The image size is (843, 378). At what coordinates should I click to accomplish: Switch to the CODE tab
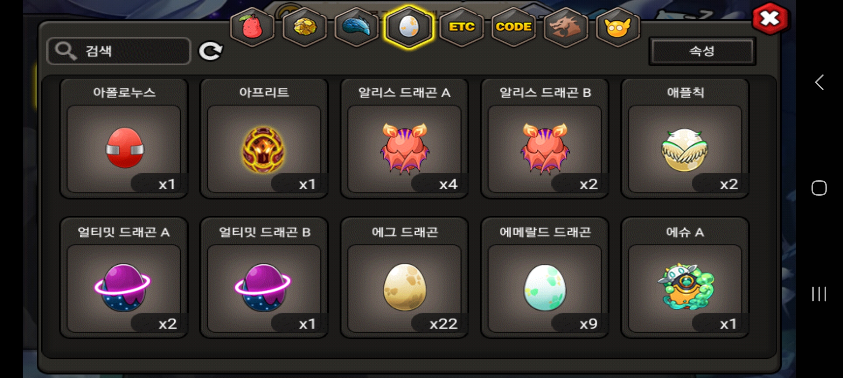tap(514, 27)
